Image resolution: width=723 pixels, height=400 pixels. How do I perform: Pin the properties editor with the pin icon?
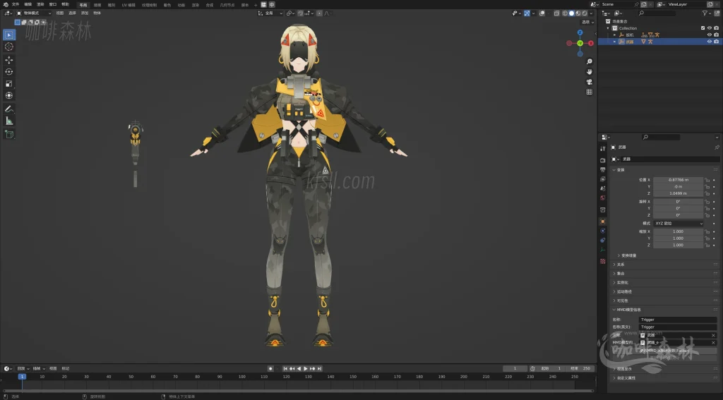(717, 147)
